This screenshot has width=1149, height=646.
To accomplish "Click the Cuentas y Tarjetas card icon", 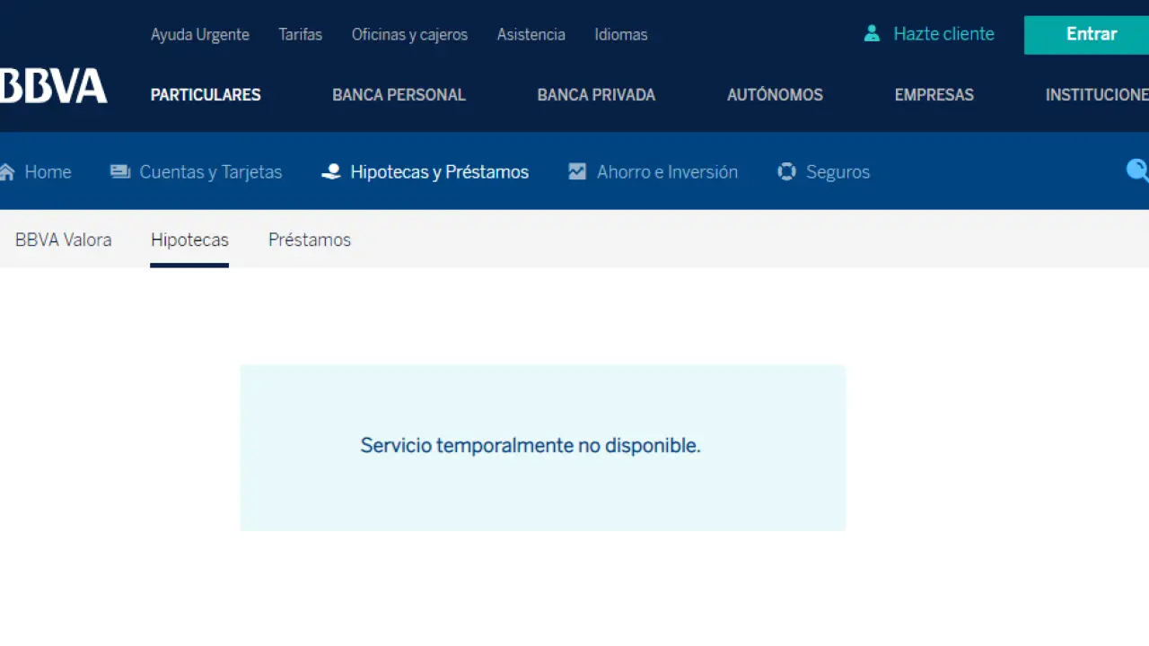I will point(119,171).
